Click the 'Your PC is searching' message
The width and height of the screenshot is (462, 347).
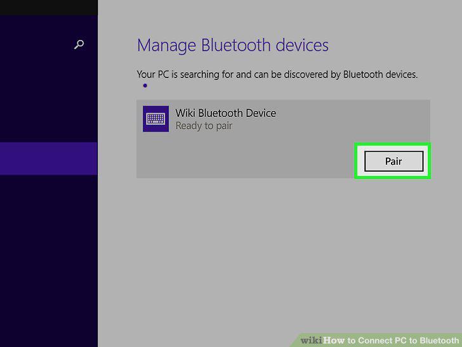(277, 74)
